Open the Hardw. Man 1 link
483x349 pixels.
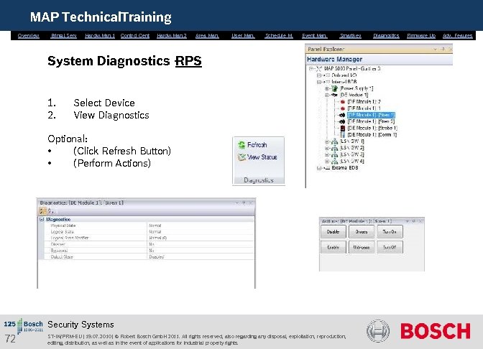[x=100, y=36]
